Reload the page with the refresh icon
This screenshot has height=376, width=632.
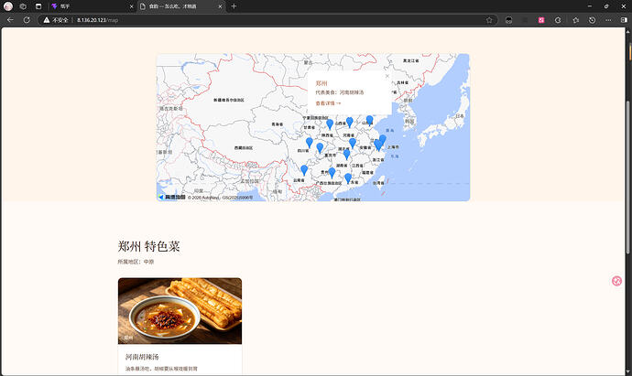coord(27,20)
